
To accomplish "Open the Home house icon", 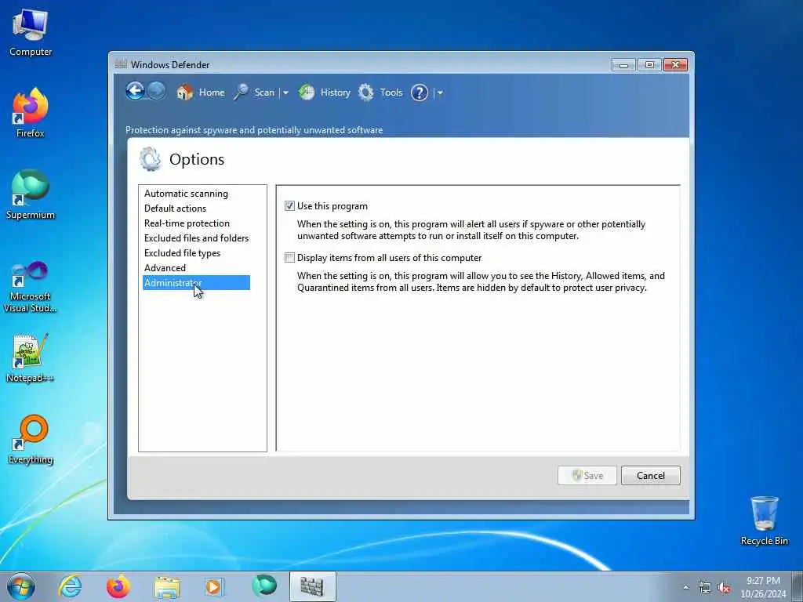I will (x=185, y=92).
